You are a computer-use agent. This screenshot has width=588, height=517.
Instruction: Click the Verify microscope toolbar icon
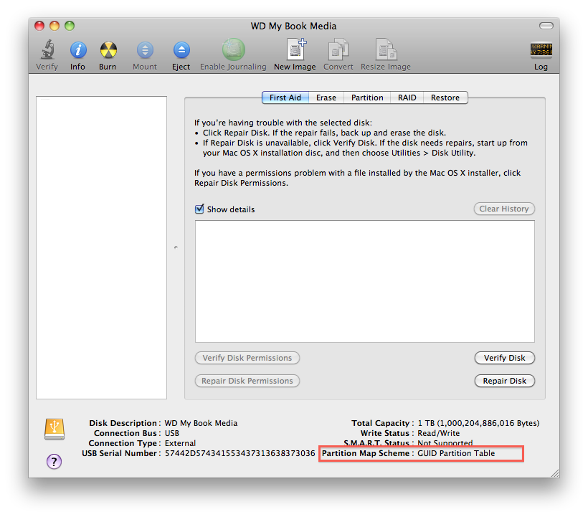(x=47, y=50)
